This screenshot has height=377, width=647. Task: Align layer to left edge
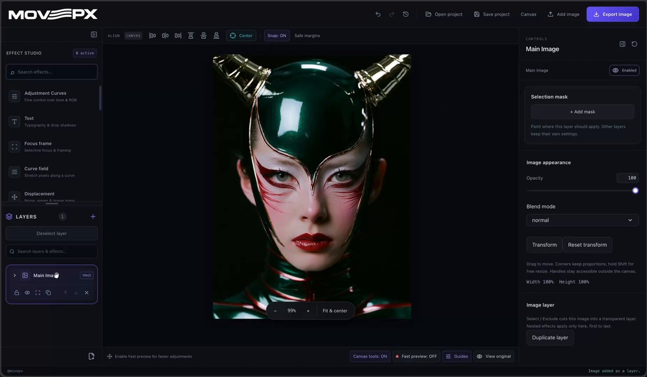tap(153, 36)
